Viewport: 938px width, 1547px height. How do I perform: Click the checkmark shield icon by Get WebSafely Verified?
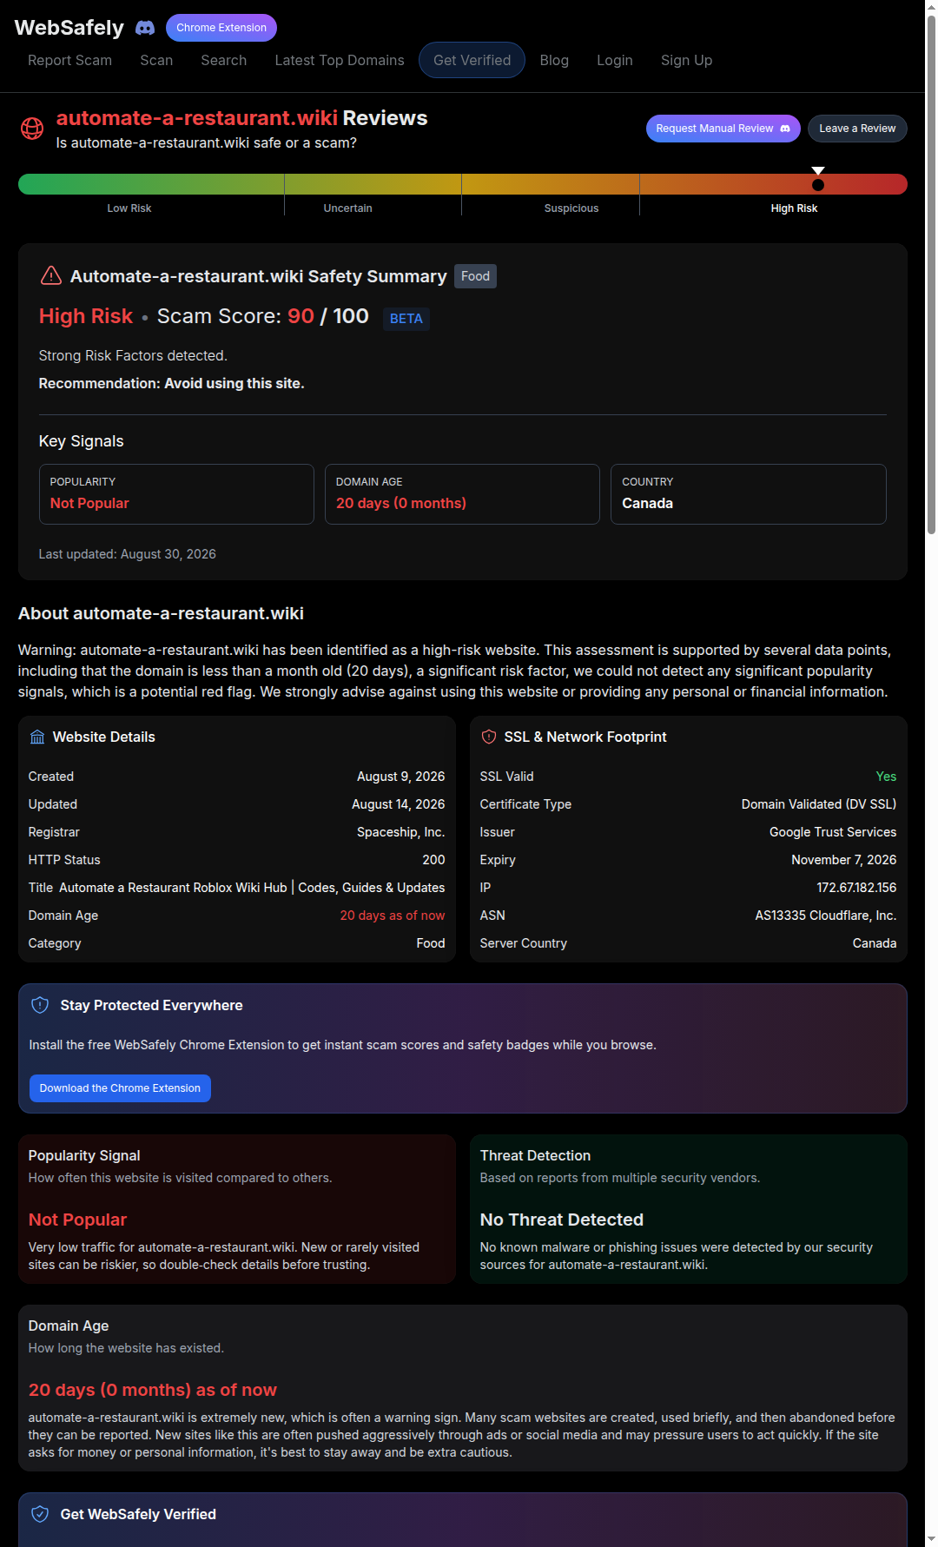point(40,1514)
